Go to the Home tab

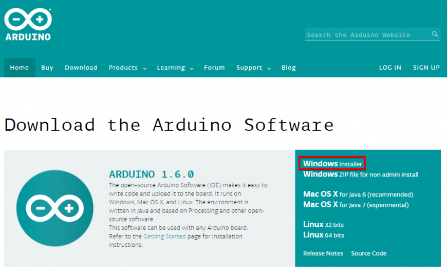pyautogui.click(x=20, y=68)
